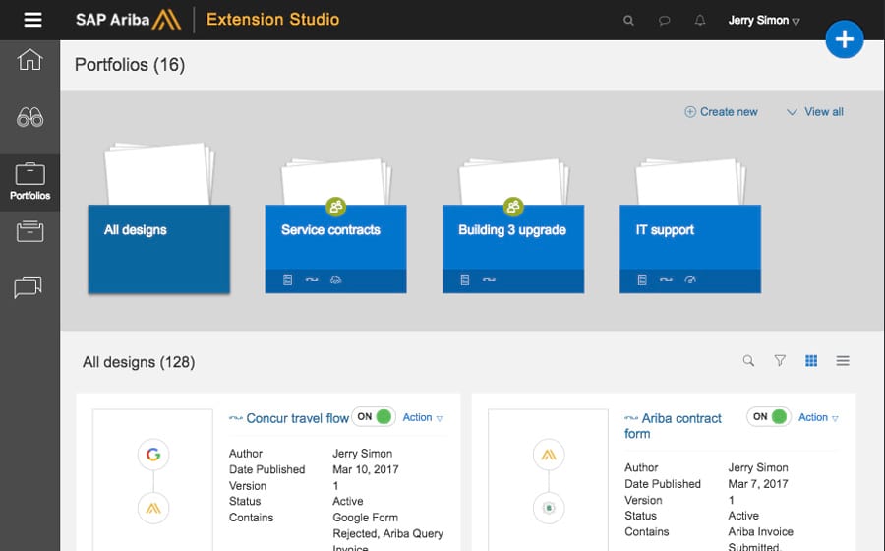Switch to list view of designs
Screen dimensions: 885x551
pyautogui.click(x=843, y=361)
